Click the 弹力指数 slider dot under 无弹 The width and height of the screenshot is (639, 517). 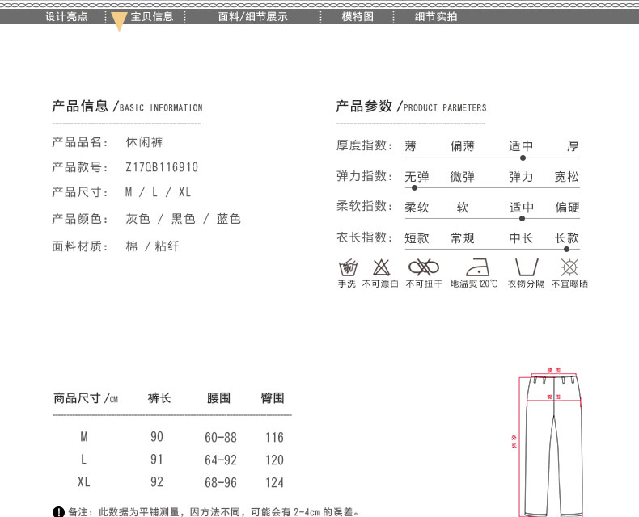click(414, 188)
